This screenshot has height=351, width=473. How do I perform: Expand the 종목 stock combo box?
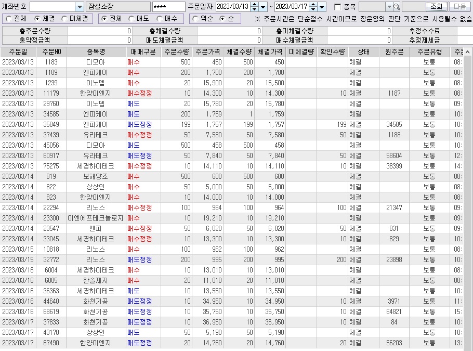(x=389, y=7)
